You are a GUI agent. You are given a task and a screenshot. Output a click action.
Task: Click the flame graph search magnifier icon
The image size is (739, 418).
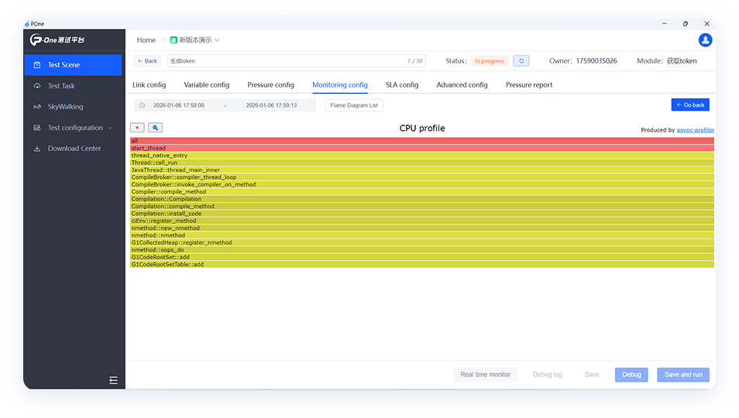pyautogui.click(x=155, y=128)
